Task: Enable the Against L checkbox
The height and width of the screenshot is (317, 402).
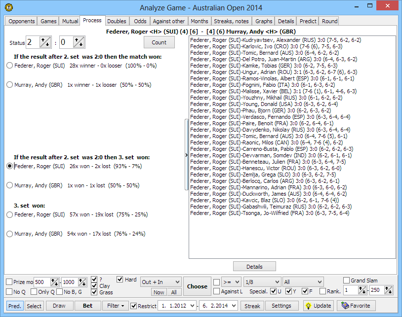Action: (x=216, y=291)
